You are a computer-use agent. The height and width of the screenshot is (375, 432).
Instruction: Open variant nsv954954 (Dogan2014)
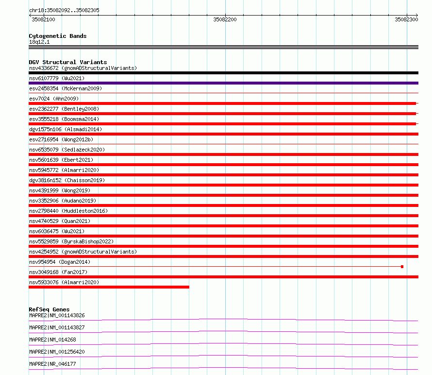60,262
